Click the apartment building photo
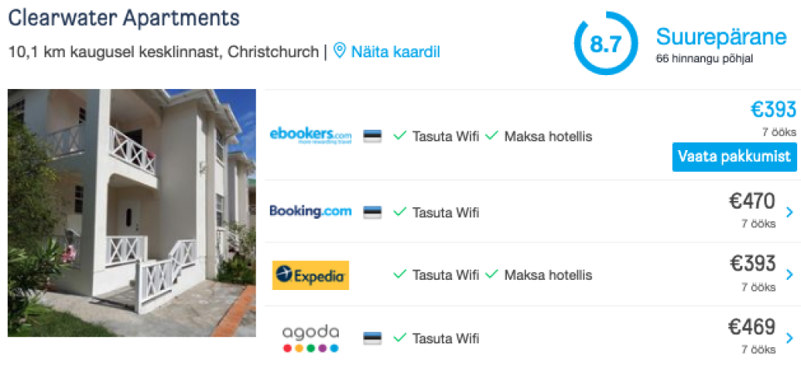801x365 pixels. click(131, 213)
